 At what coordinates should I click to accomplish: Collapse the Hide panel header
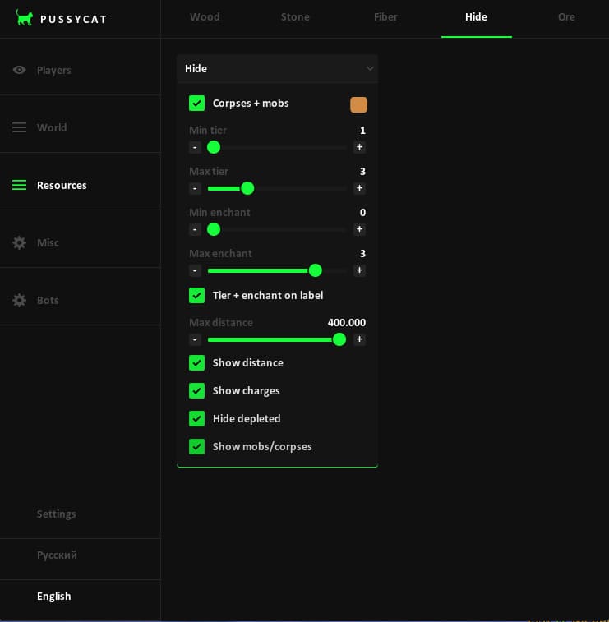point(277,69)
